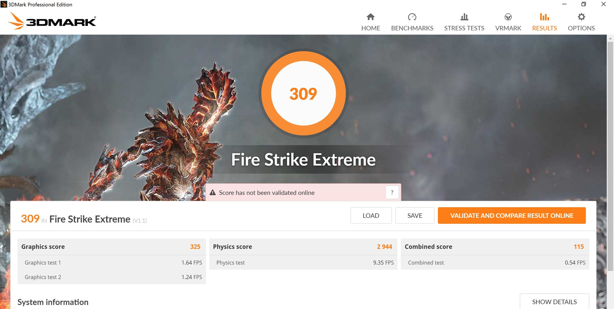Click the Combined test row label

coord(426,262)
